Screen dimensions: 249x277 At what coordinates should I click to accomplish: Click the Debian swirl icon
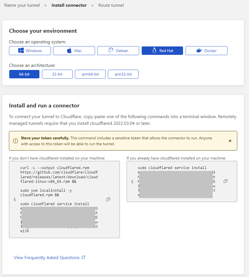coord(110,51)
